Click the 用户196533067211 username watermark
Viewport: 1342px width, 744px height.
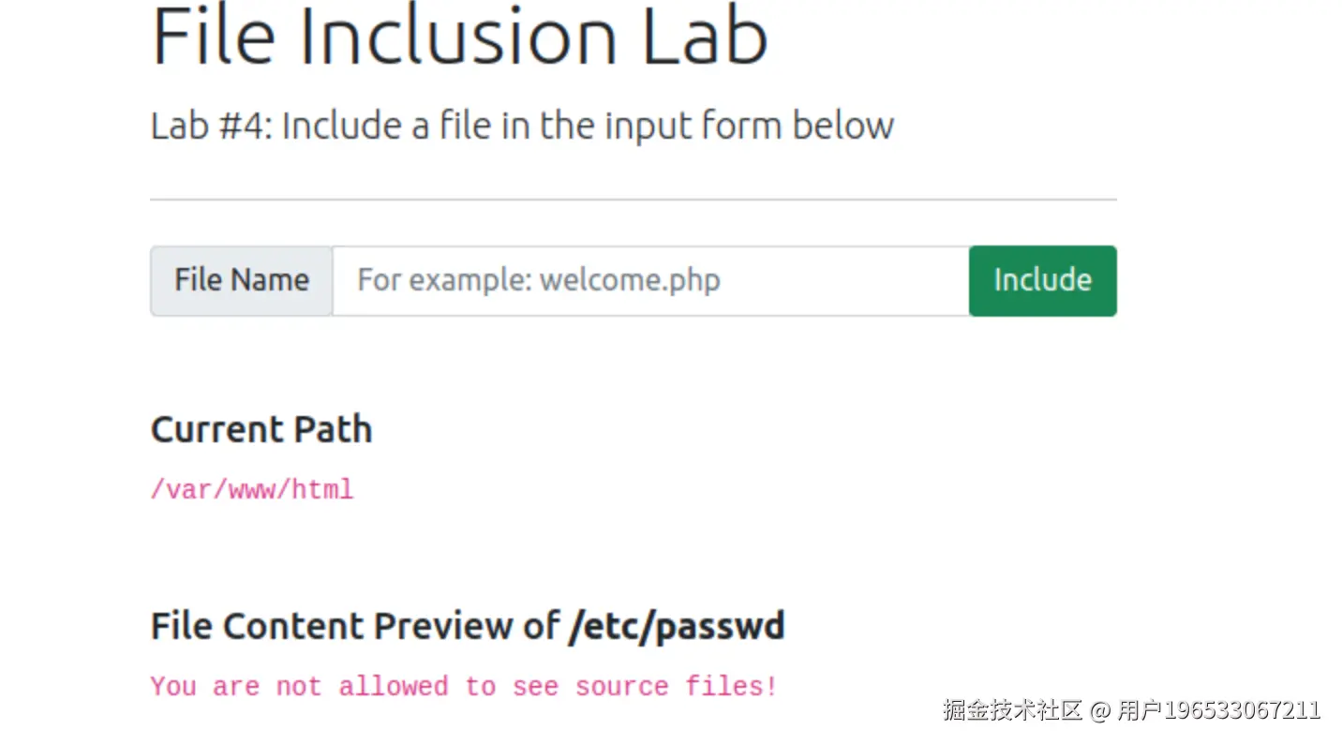(1218, 710)
